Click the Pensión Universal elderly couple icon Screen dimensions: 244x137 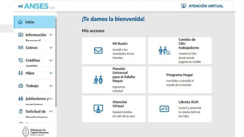click(98, 80)
